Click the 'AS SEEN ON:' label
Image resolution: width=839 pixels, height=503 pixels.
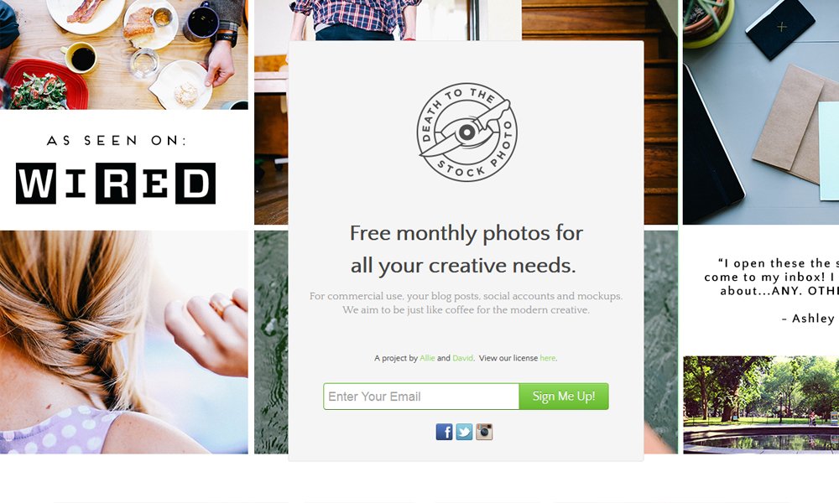click(x=116, y=141)
